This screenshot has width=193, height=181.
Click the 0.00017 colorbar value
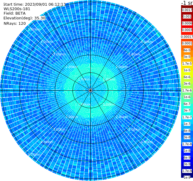[x=187, y=37]
